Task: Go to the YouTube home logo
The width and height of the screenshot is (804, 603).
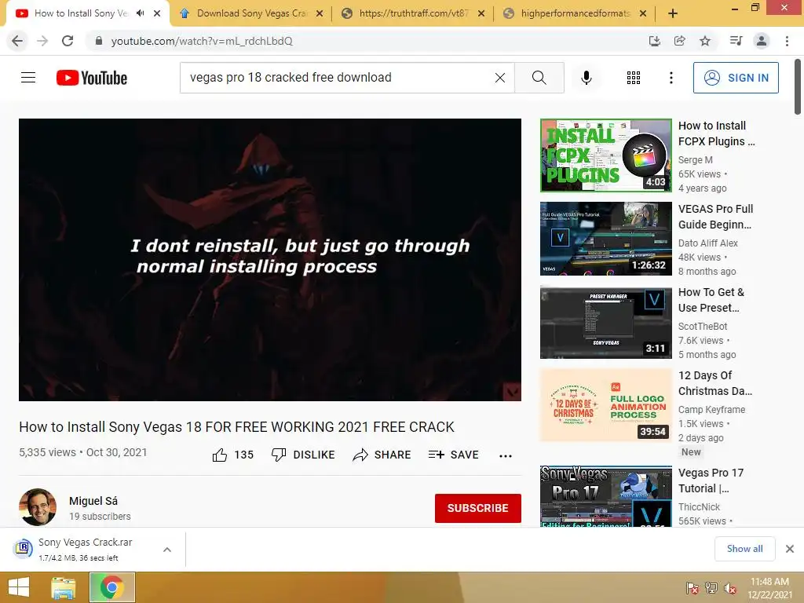Action: click(x=92, y=78)
